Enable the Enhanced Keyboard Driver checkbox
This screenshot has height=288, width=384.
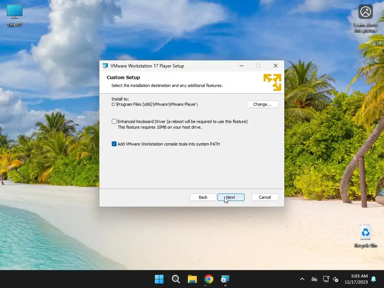click(x=114, y=121)
